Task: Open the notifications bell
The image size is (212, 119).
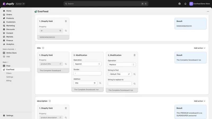Action: coord(185,4)
